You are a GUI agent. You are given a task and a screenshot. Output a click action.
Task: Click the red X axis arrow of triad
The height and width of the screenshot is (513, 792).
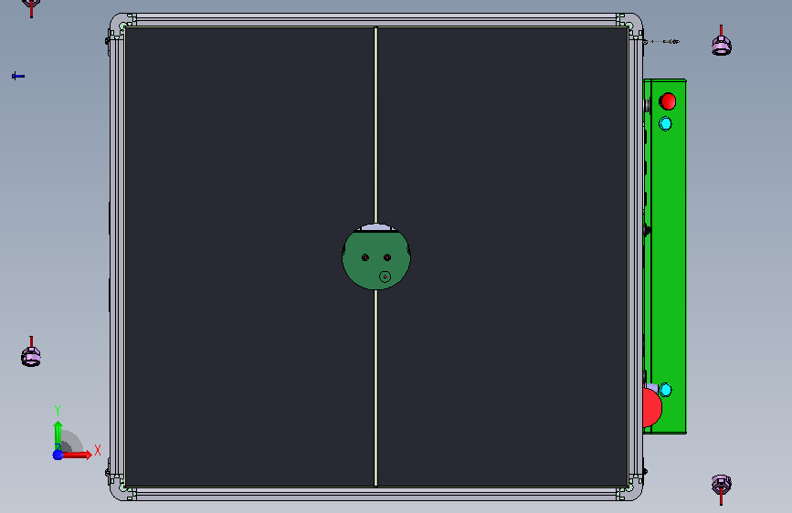tap(77, 455)
